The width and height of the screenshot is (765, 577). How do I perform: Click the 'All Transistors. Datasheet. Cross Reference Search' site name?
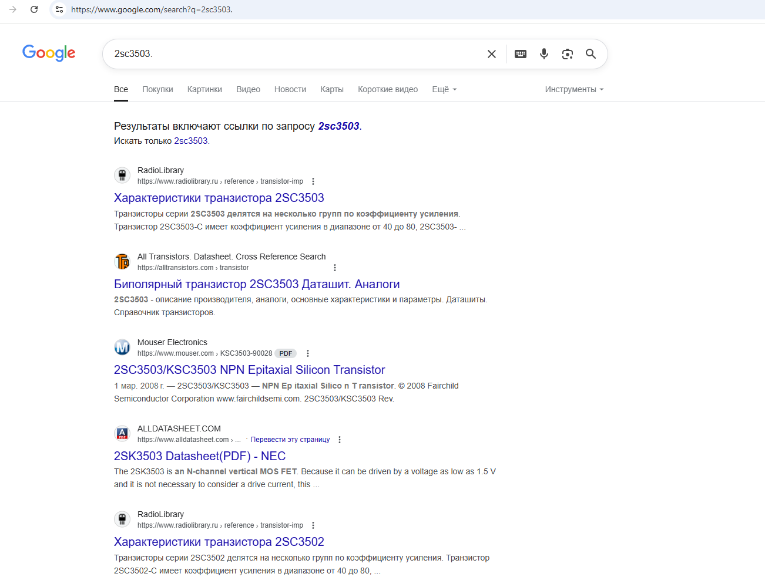point(231,257)
